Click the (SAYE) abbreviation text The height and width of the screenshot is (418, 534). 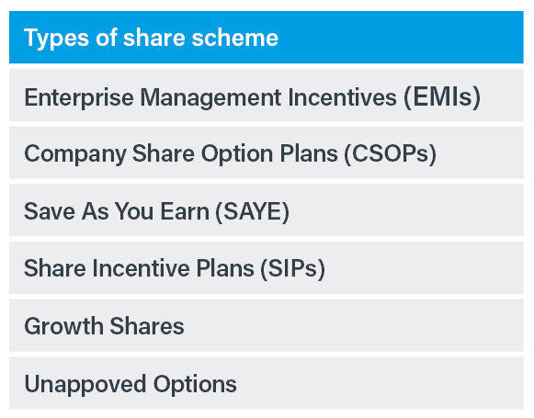click(x=252, y=211)
